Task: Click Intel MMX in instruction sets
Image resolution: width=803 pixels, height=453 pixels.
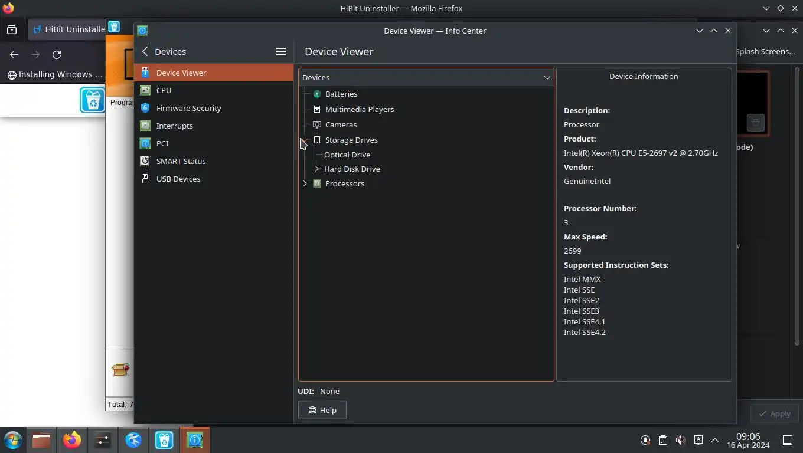Action: (x=582, y=279)
